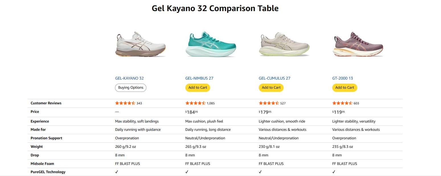Click the teal GEL-NIMBUS 27 shoe image

pyautogui.click(x=211, y=45)
